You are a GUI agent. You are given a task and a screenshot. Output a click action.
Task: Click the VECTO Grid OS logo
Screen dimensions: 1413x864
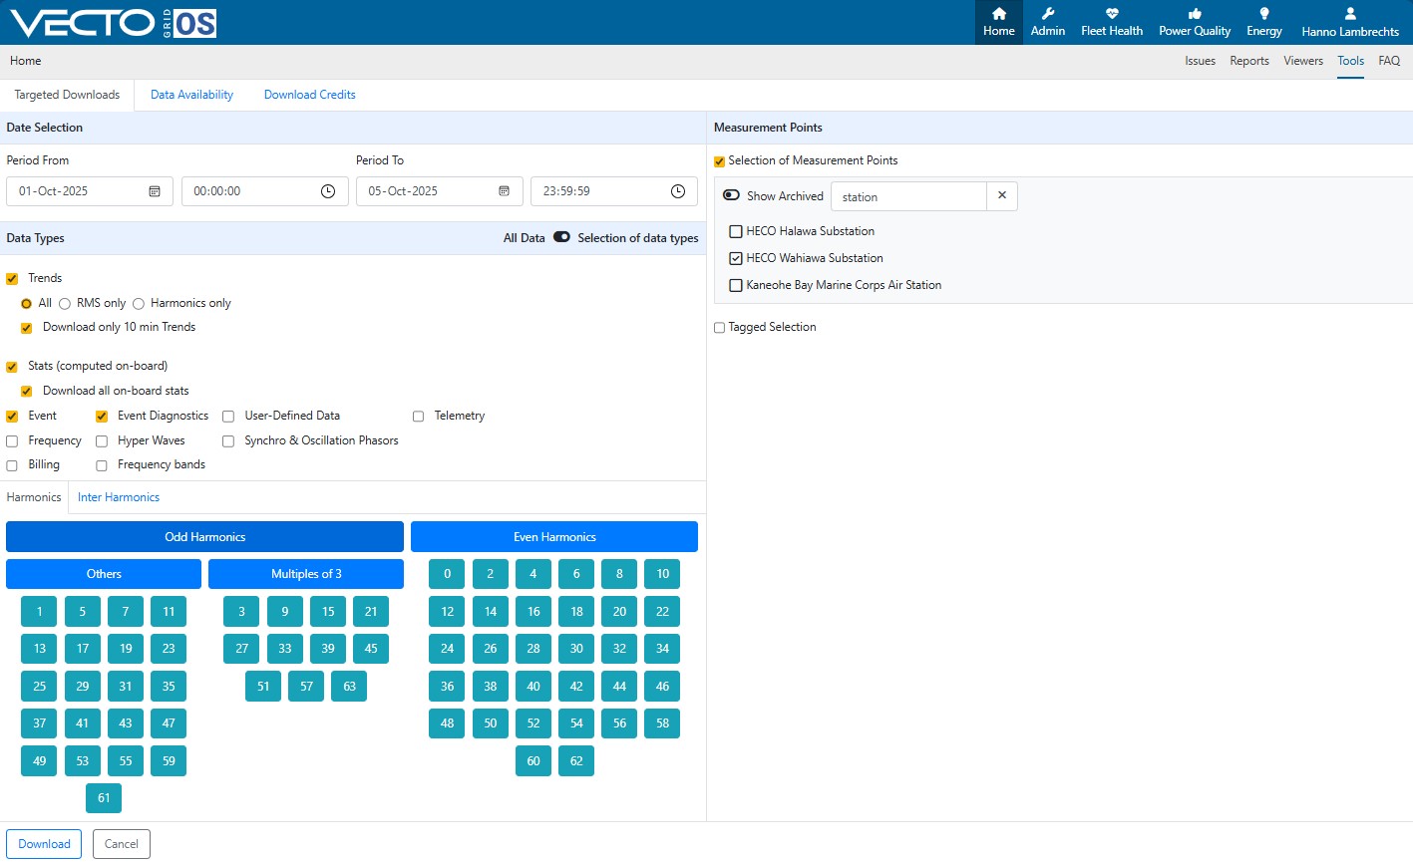(x=113, y=22)
